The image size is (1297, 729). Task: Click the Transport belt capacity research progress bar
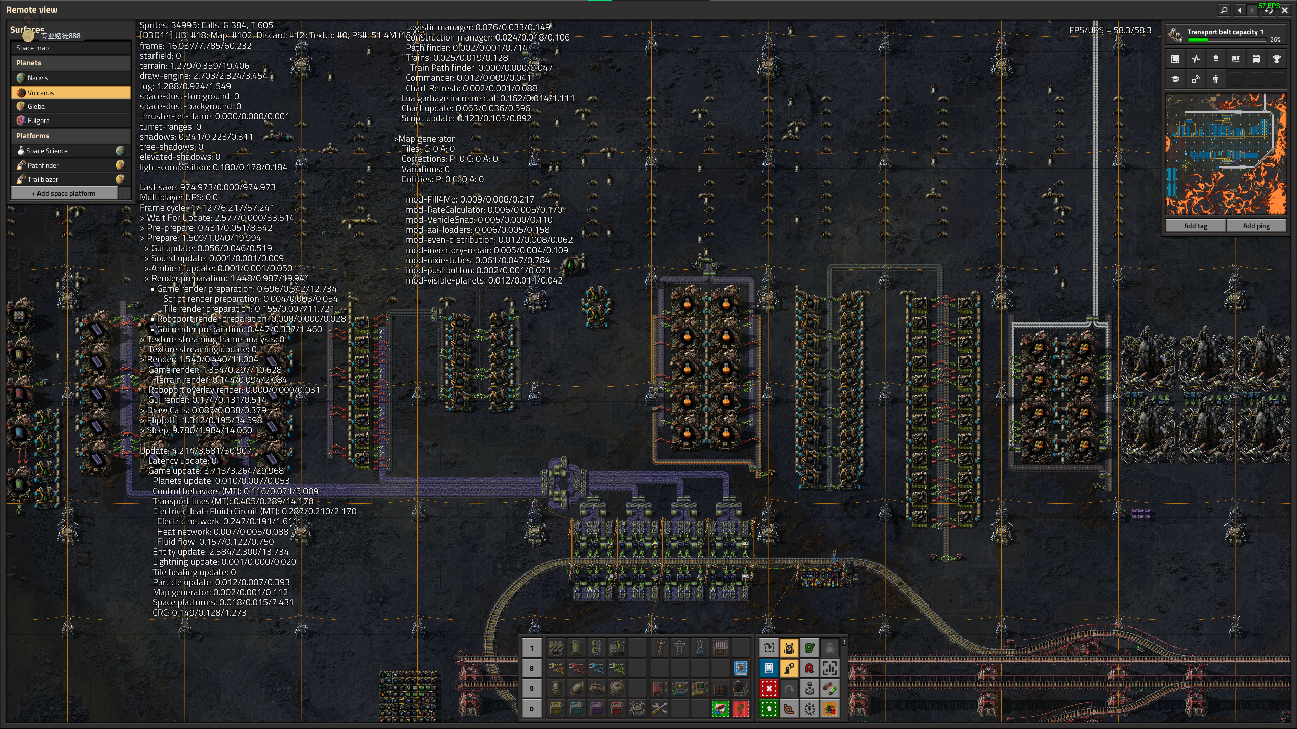1225,39
